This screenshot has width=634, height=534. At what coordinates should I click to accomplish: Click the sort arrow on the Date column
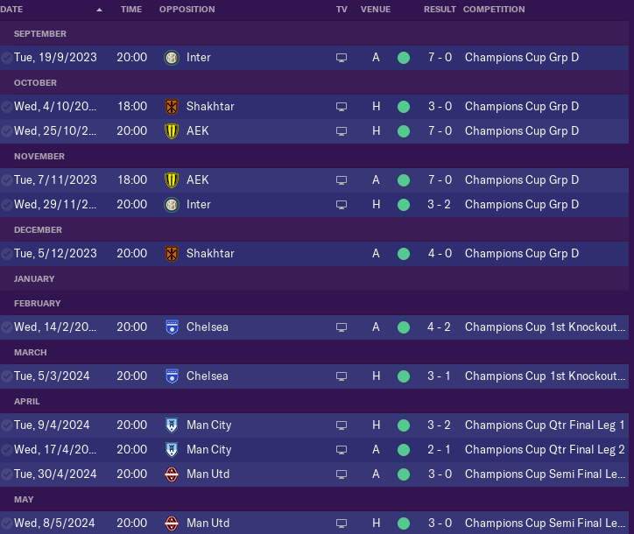coord(99,10)
